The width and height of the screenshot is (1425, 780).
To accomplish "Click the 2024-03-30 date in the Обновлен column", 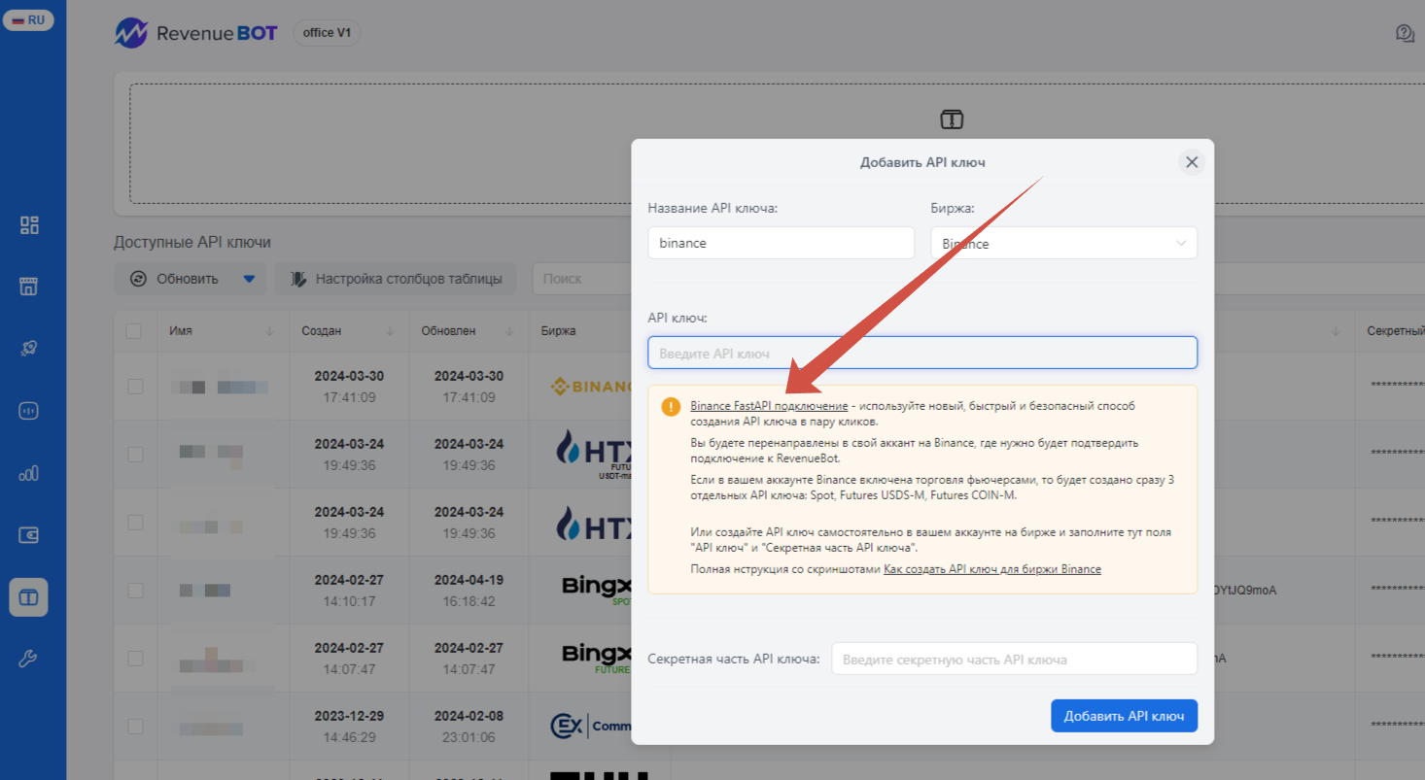I will (x=469, y=376).
